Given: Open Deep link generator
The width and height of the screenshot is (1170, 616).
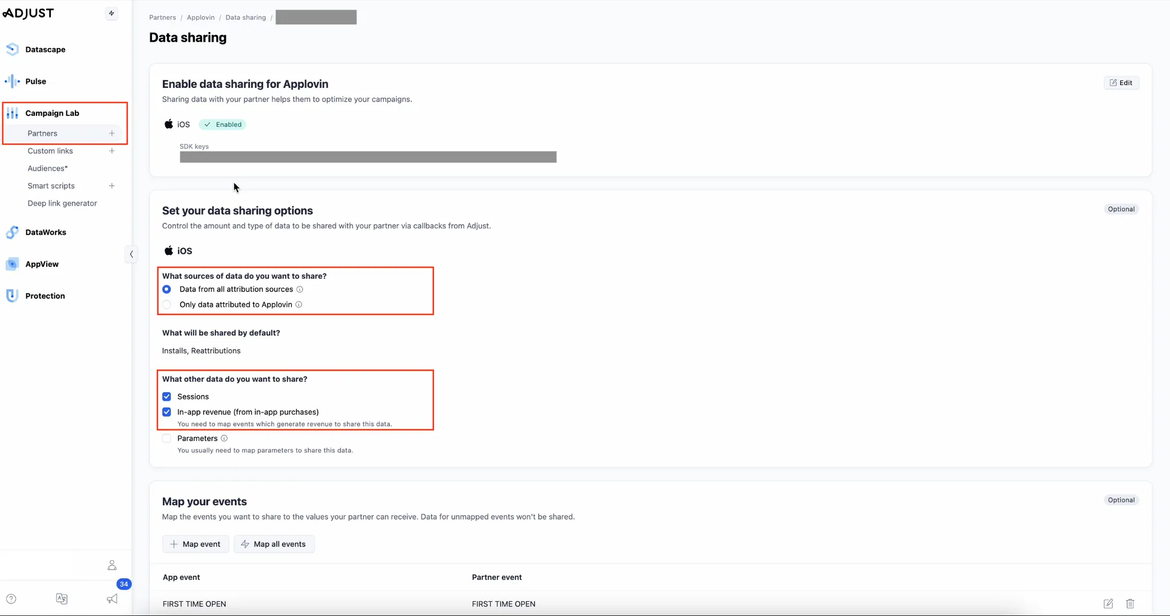Looking at the screenshot, I should (x=62, y=203).
